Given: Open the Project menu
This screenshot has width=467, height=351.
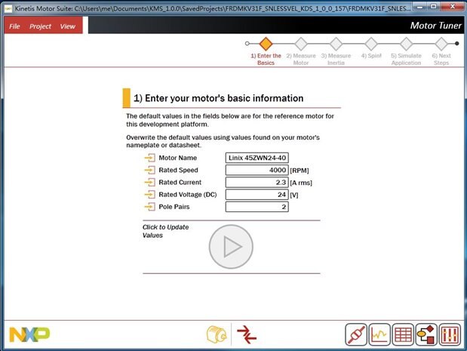Looking at the screenshot, I should coord(40,26).
